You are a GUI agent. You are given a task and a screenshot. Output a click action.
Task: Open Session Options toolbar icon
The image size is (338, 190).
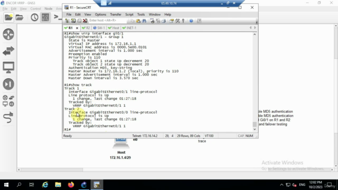[x=172, y=21]
